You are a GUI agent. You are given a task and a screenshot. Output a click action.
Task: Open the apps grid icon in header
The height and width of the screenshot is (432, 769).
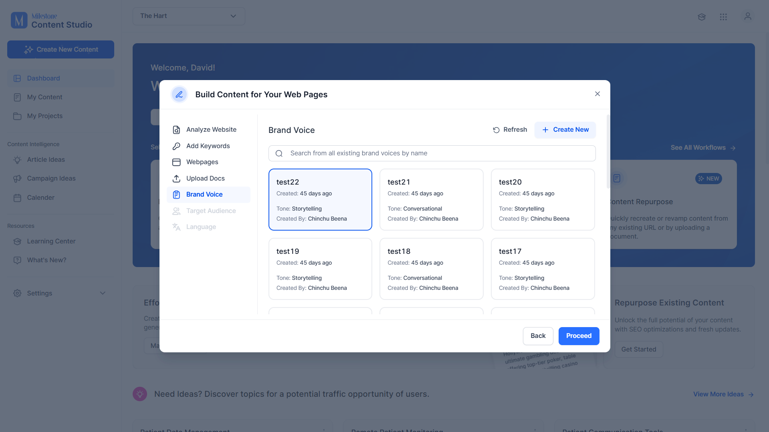click(x=723, y=17)
